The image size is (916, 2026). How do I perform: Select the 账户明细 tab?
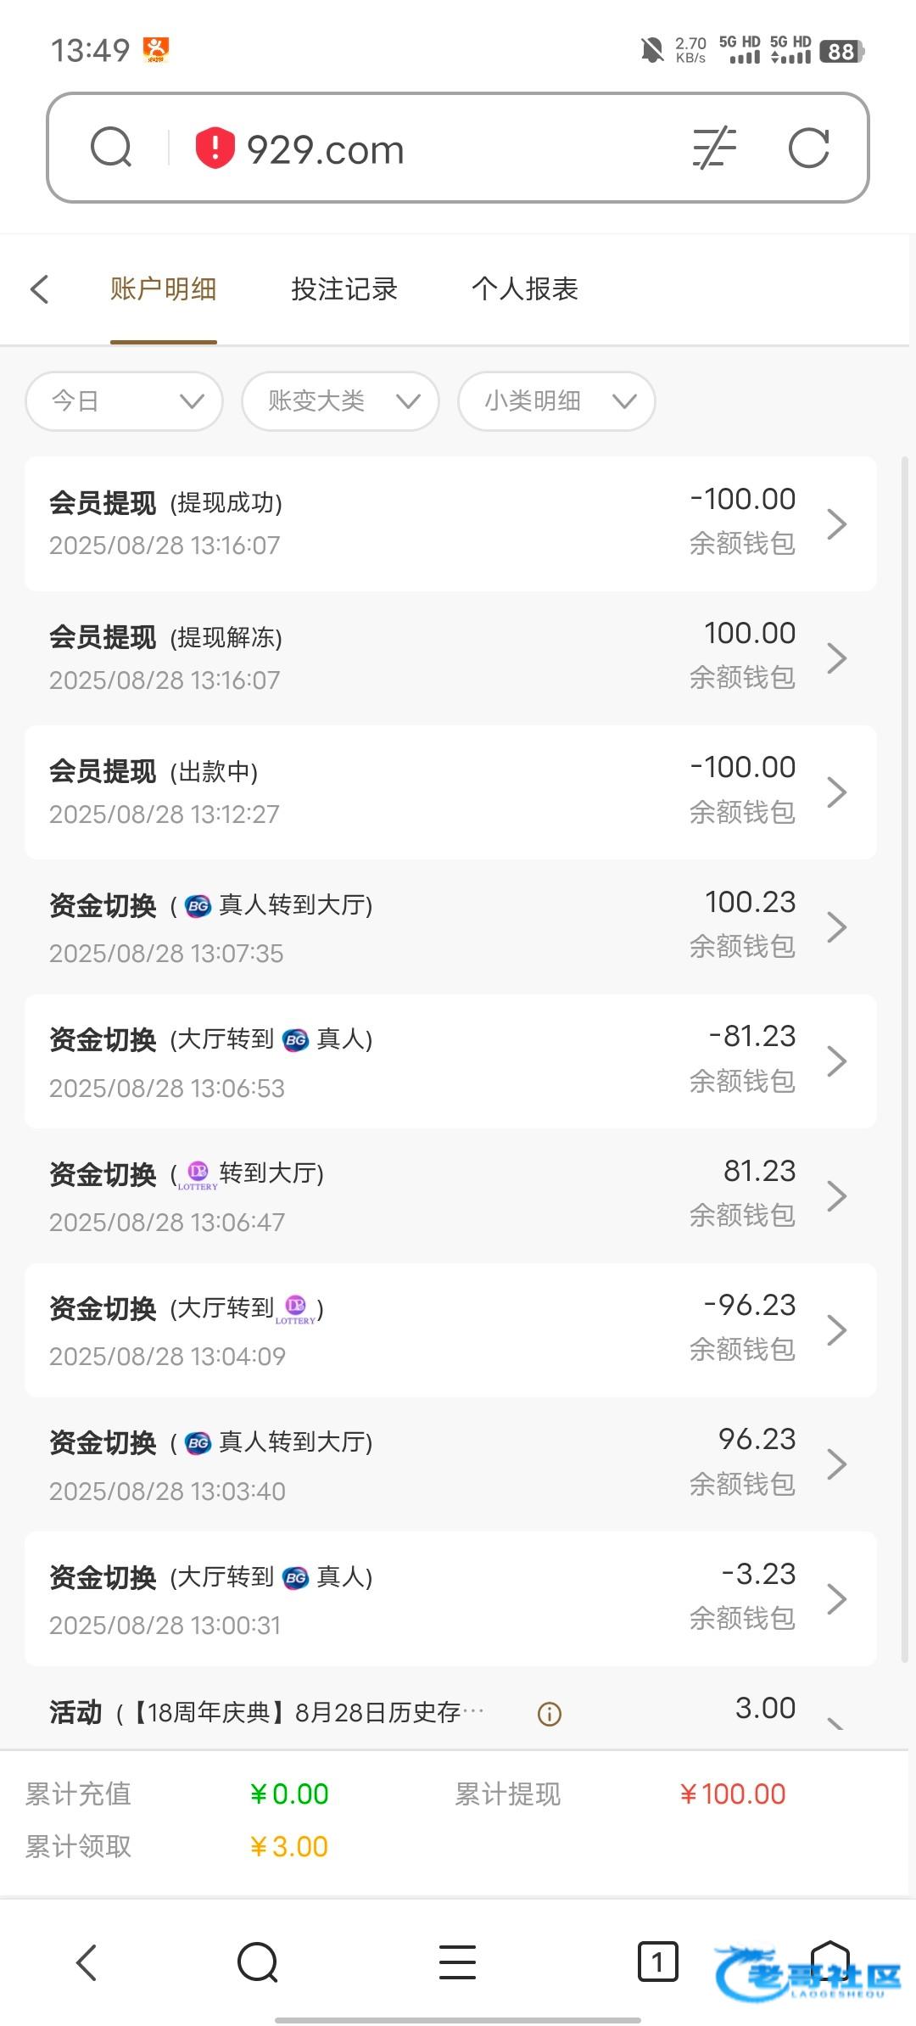(163, 289)
